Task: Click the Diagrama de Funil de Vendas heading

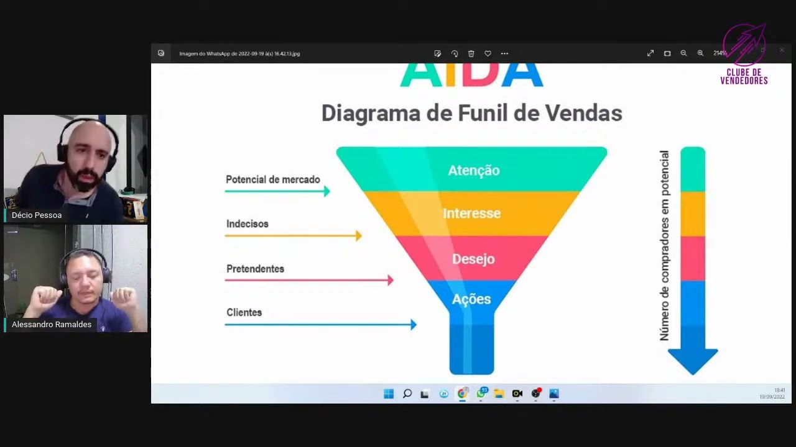Action: 471,113
